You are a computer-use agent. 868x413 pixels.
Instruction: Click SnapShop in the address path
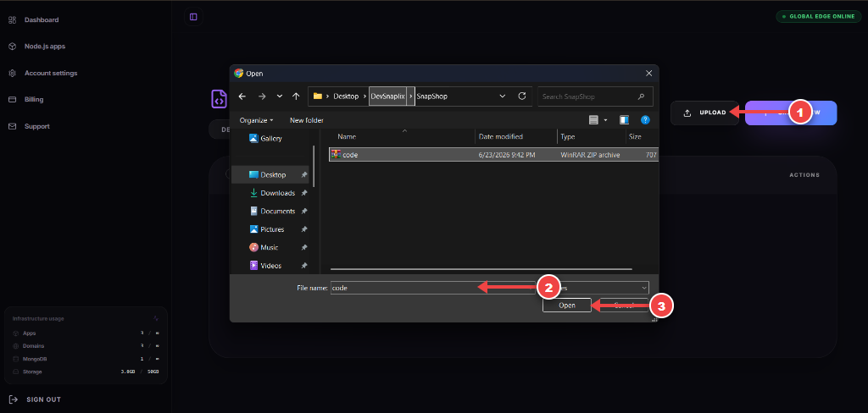click(431, 96)
